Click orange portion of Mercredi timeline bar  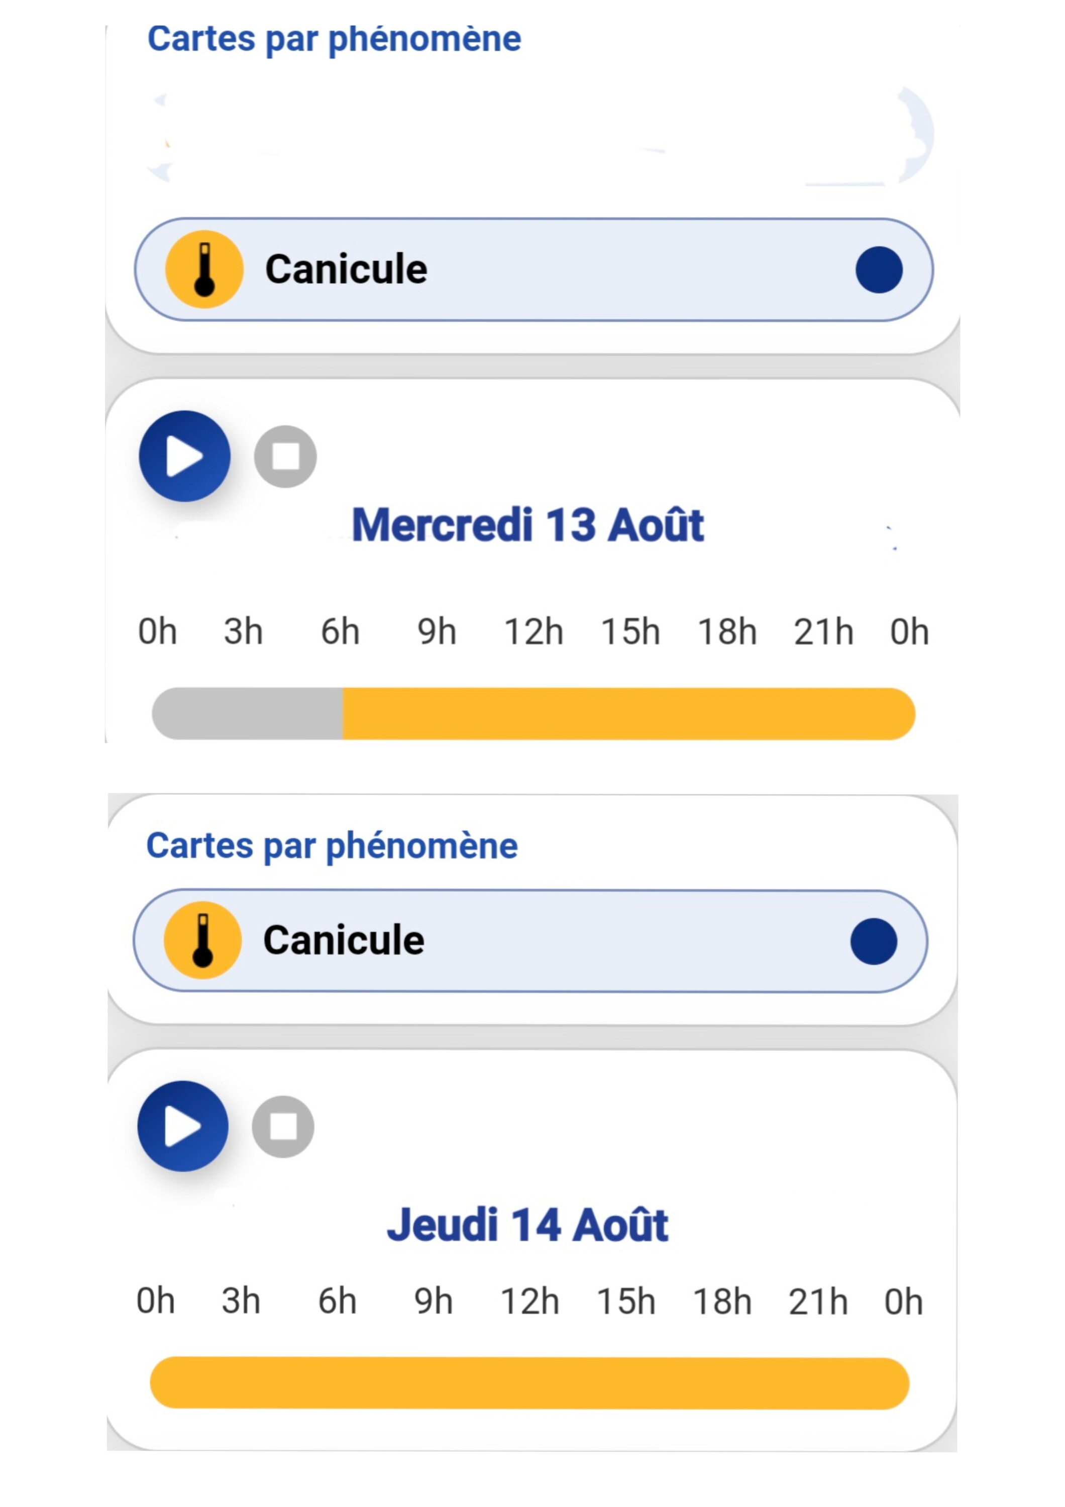(x=628, y=713)
